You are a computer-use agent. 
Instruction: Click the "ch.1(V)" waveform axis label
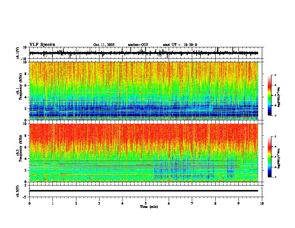(18, 53)
